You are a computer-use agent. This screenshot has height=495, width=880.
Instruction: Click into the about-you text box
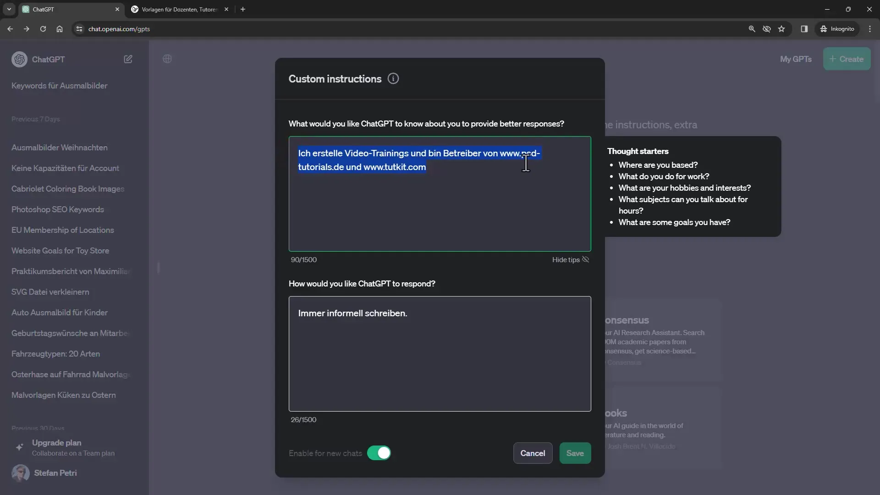pyautogui.click(x=440, y=194)
